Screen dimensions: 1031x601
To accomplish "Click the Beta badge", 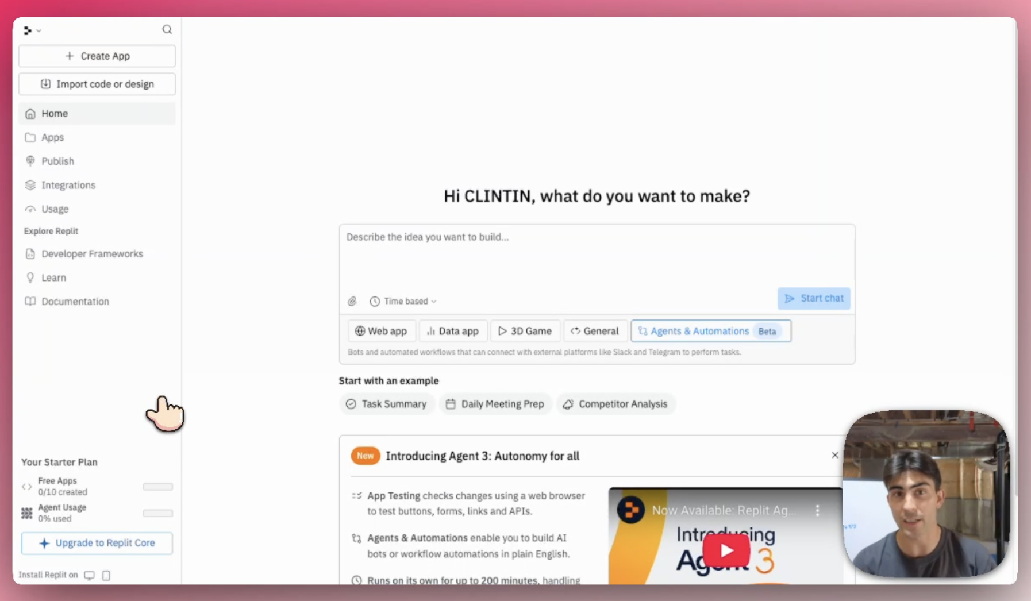I will (x=767, y=332).
